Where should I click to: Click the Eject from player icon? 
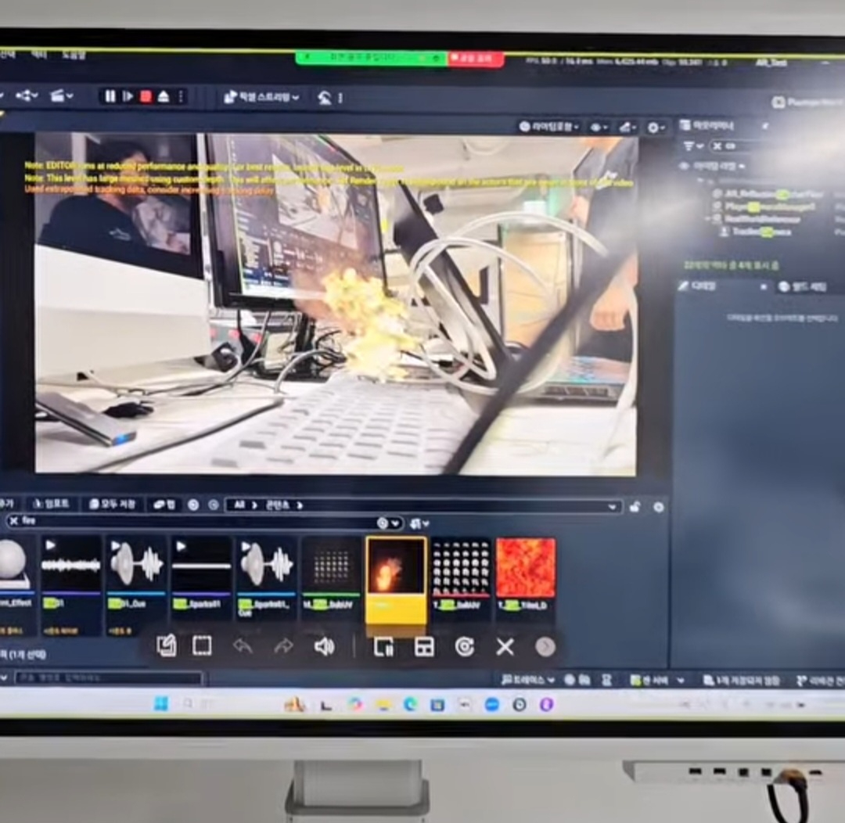coord(163,96)
